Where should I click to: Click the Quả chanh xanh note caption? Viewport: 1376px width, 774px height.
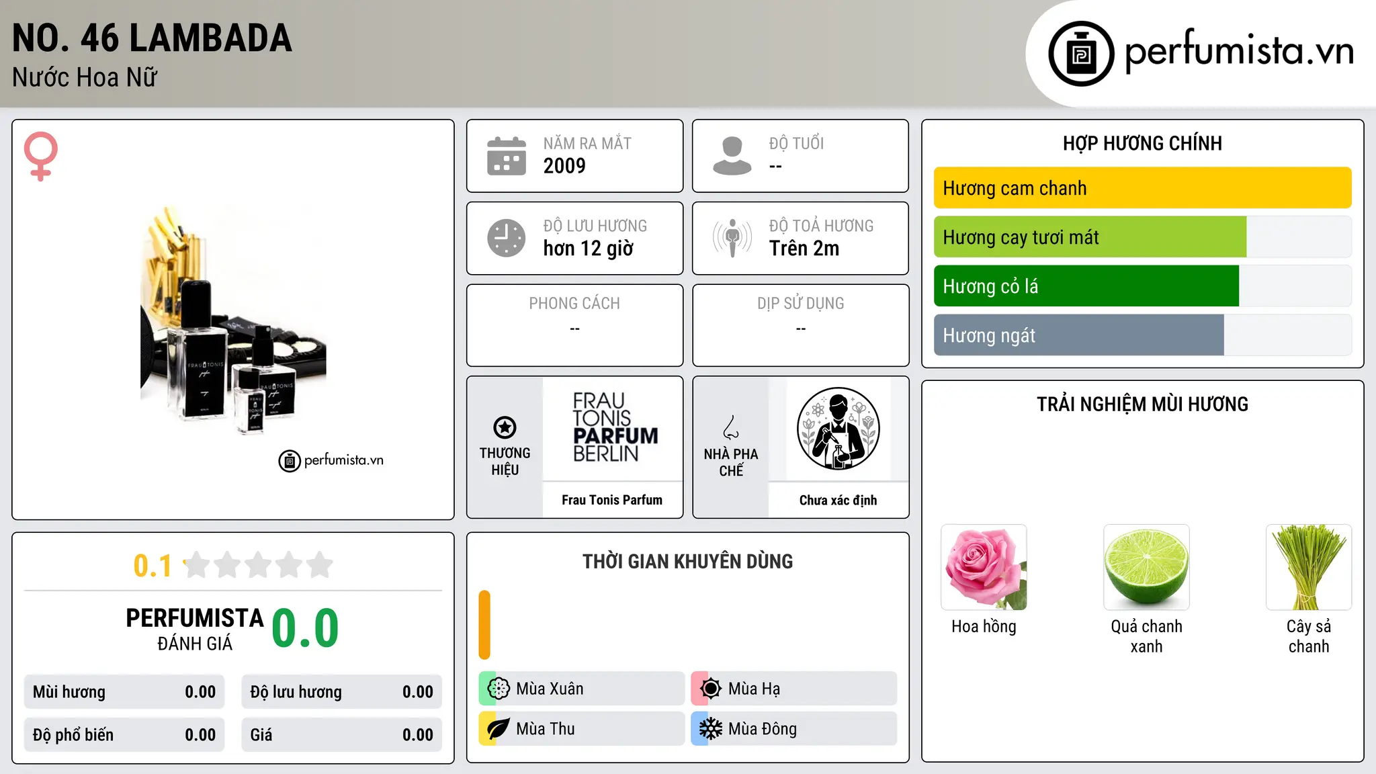[1146, 636]
